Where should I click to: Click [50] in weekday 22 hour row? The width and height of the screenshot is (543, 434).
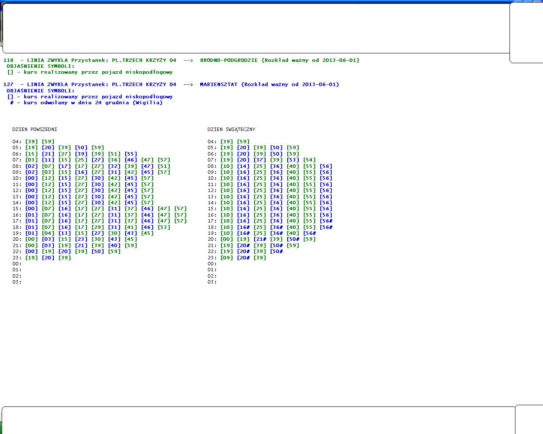(98, 251)
